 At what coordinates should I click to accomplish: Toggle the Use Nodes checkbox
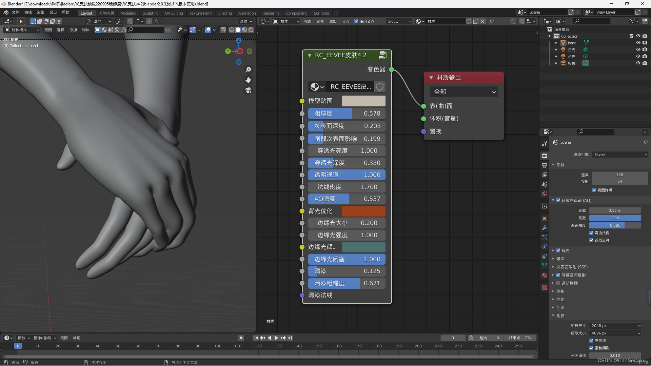356,21
